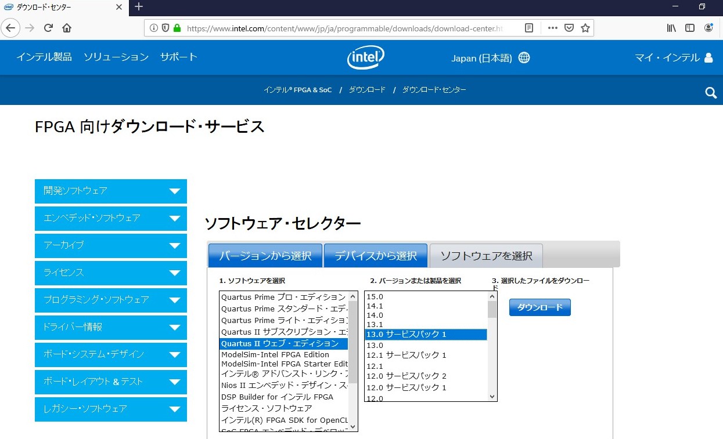Open the サポート menu

click(x=179, y=57)
